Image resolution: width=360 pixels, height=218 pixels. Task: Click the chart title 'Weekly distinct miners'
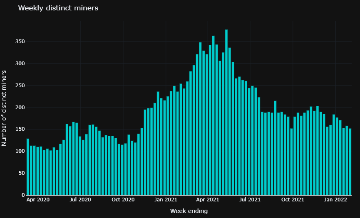(58, 8)
